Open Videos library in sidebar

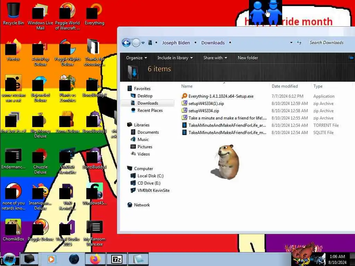140,154
